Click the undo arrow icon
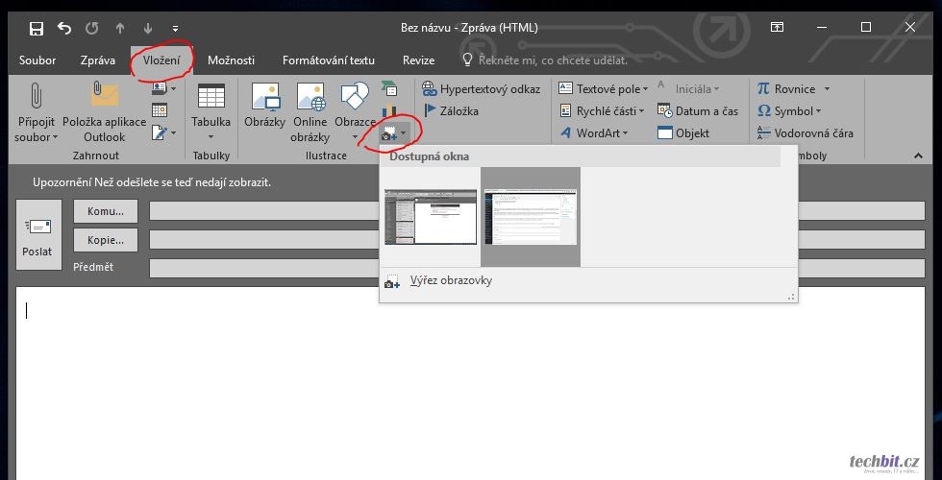 tap(64, 28)
